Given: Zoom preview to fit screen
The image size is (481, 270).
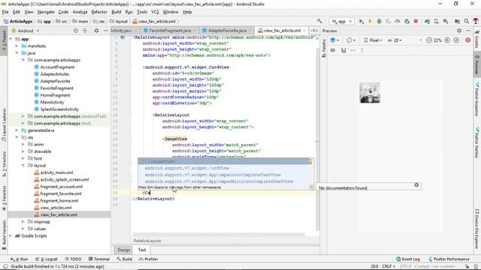Looking at the screenshot, I should pos(456,40).
